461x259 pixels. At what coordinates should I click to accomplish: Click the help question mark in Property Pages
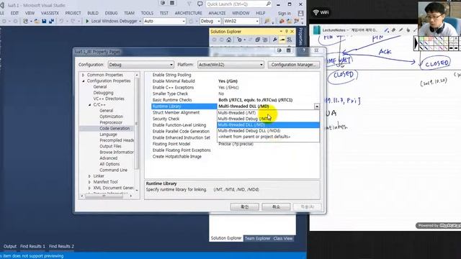tap(304, 50)
